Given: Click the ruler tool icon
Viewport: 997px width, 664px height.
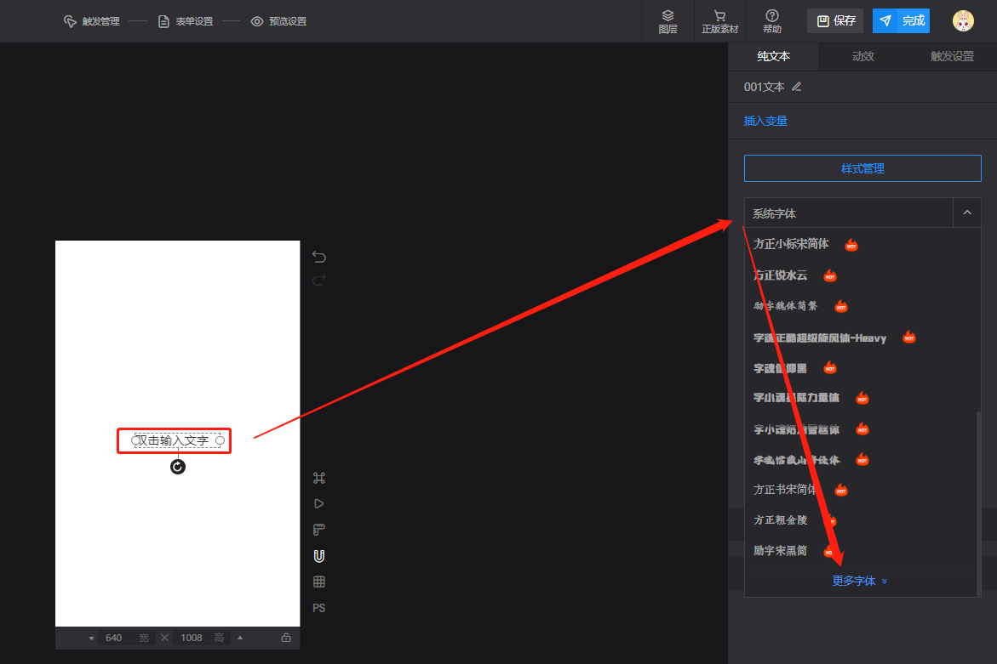Looking at the screenshot, I should (319, 530).
